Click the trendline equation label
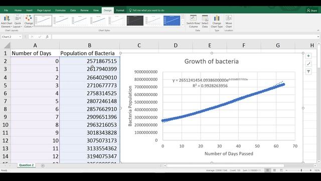This screenshot has width=321, height=181. point(210,80)
